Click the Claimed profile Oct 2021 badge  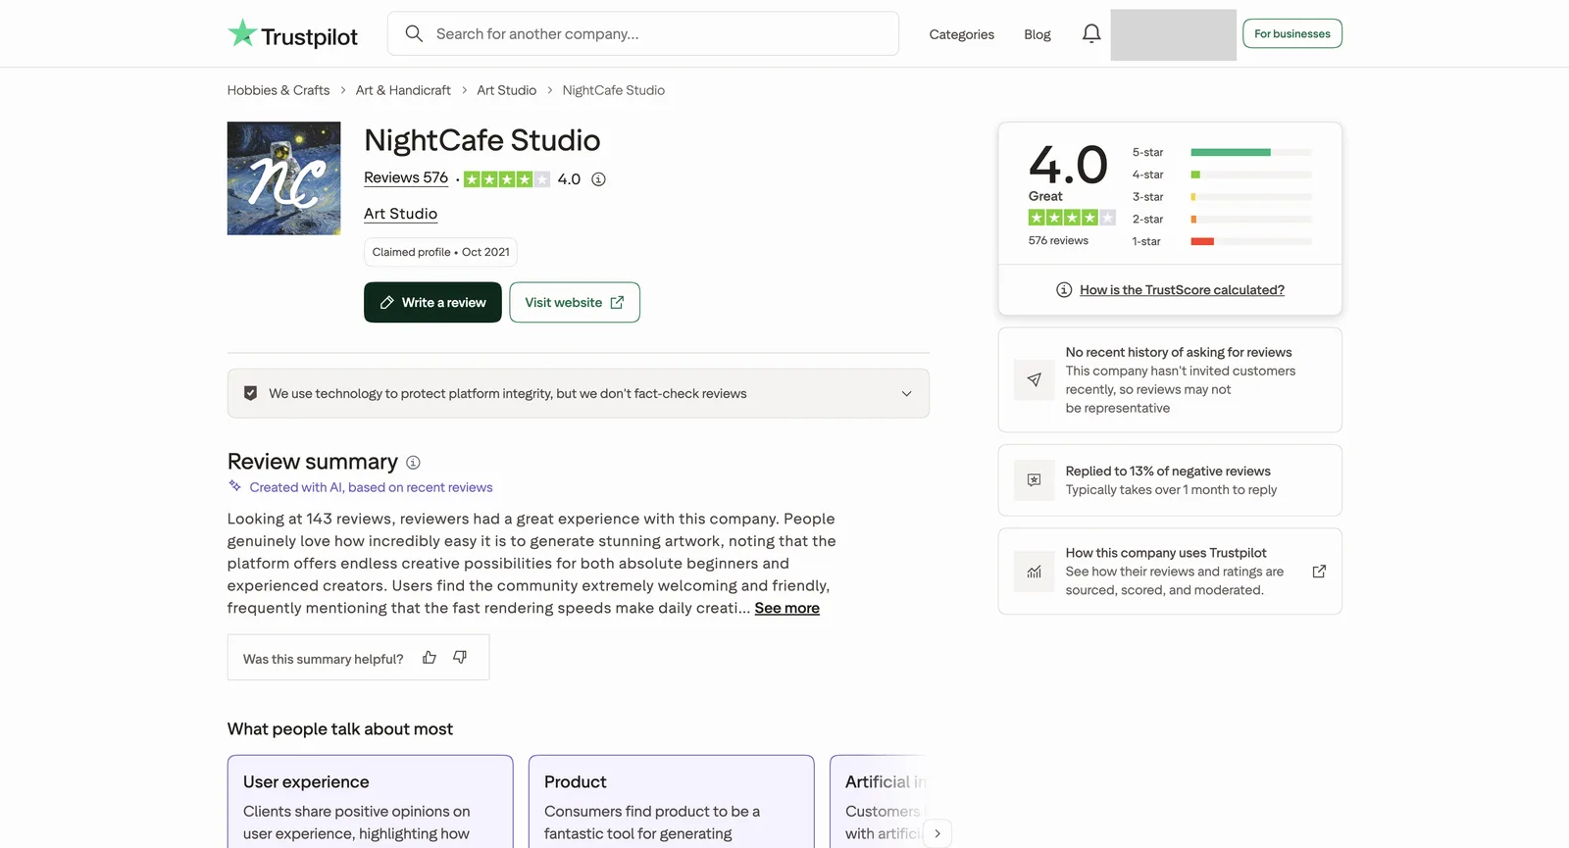coord(440,252)
